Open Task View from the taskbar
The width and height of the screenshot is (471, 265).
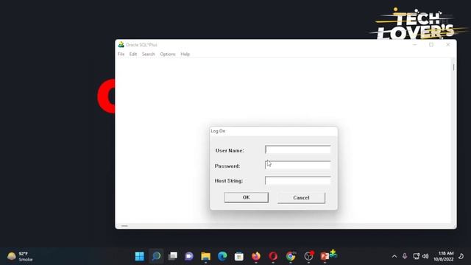tap(173, 256)
